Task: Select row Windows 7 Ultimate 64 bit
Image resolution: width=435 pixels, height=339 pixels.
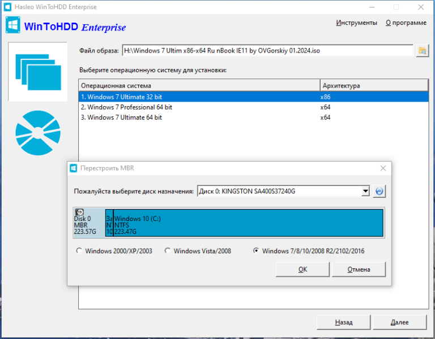Action: tap(254, 118)
